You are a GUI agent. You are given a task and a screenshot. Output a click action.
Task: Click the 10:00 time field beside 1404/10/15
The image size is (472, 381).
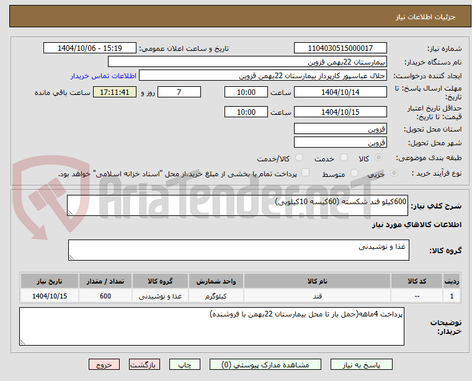click(246, 112)
